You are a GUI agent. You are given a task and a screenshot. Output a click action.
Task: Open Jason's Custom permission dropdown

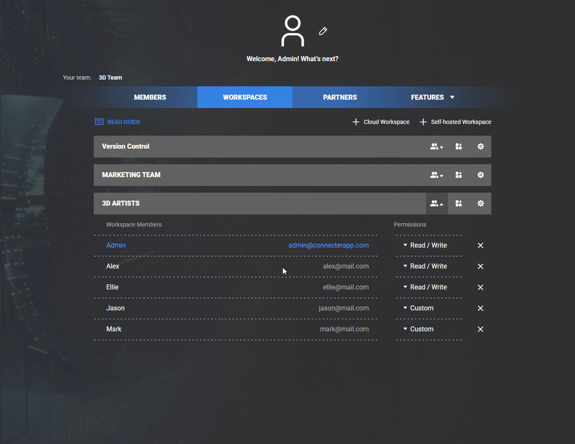click(x=418, y=308)
